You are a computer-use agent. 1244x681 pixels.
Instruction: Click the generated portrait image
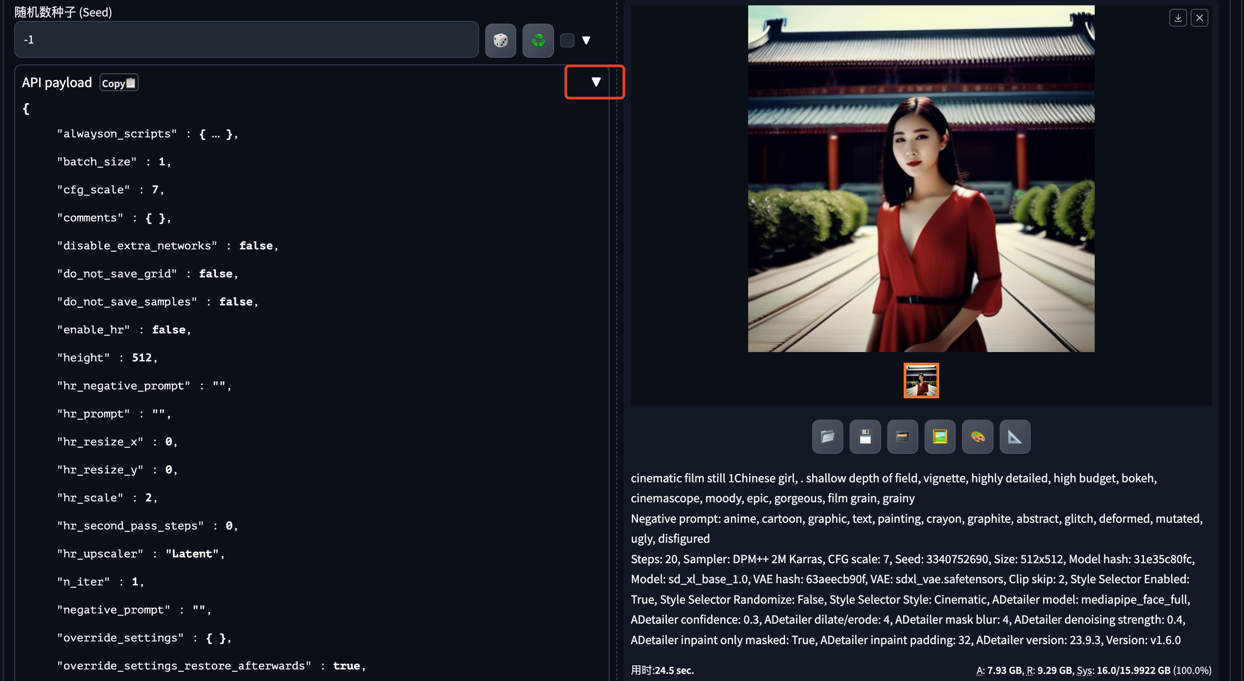coord(921,178)
